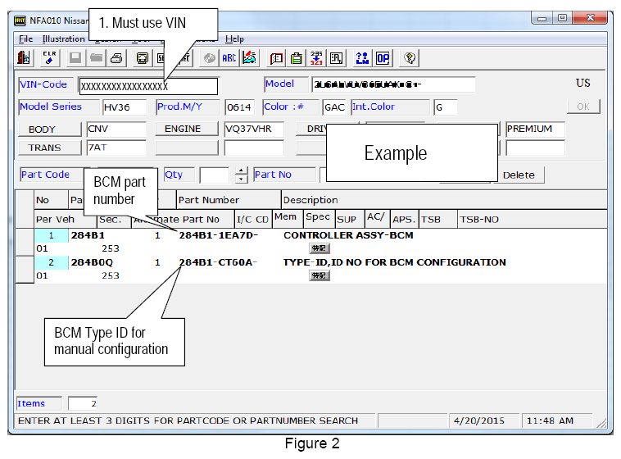Click the Exit door icon in toolbar
The width and height of the screenshot is (621, 459).
[24, 58]
